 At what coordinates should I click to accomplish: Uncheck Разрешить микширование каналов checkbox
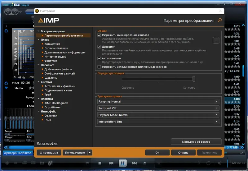[99, 35]
